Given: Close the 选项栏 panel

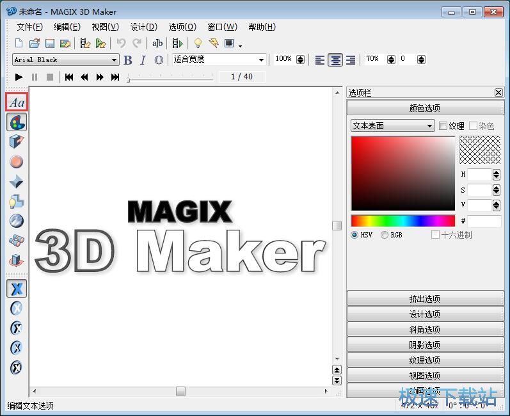Looking at the screenshot, I should 498,93.
